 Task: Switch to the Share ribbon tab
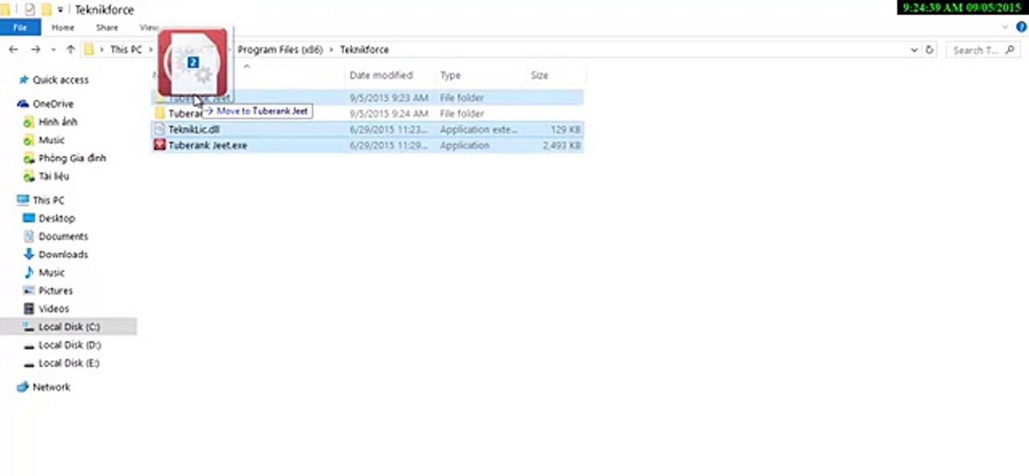(x=106, y=28)
